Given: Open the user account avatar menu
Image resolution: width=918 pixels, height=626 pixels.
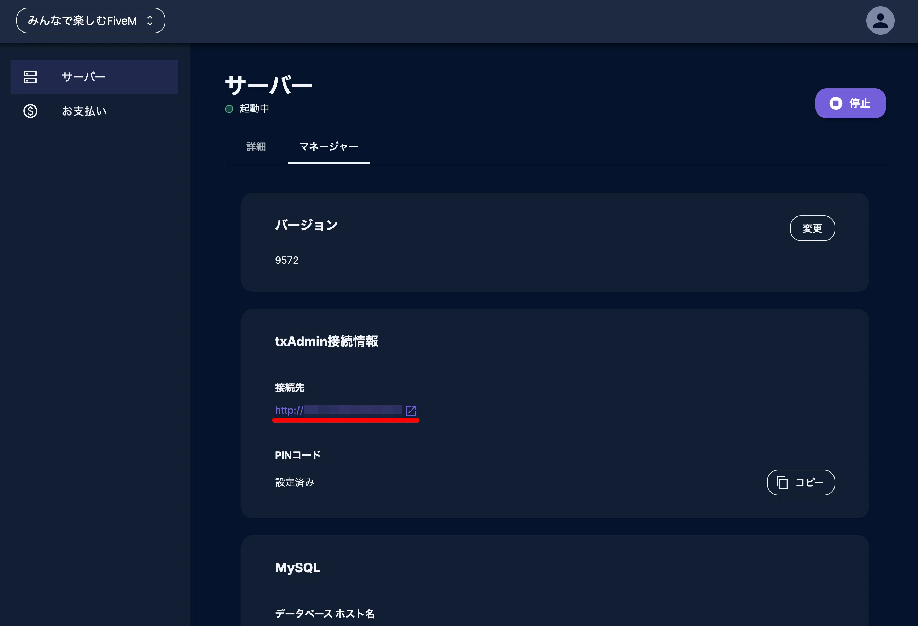Looking at the screenshot, I should (880, 21).
